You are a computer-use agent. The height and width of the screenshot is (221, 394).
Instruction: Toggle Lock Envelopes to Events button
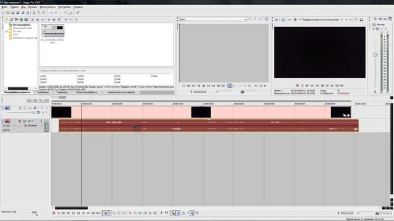point(192,213)
